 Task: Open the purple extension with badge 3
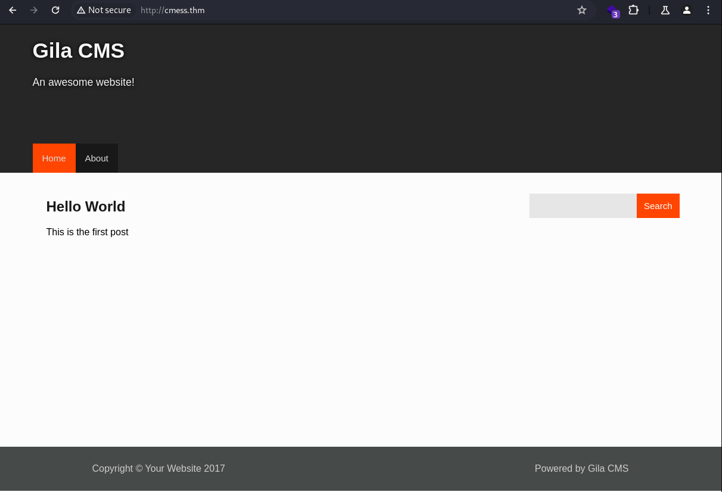coord(612,11)
